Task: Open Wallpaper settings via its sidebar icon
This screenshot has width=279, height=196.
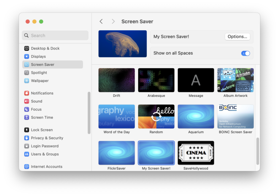Action: pyautogui.click(x=27, y=81)
